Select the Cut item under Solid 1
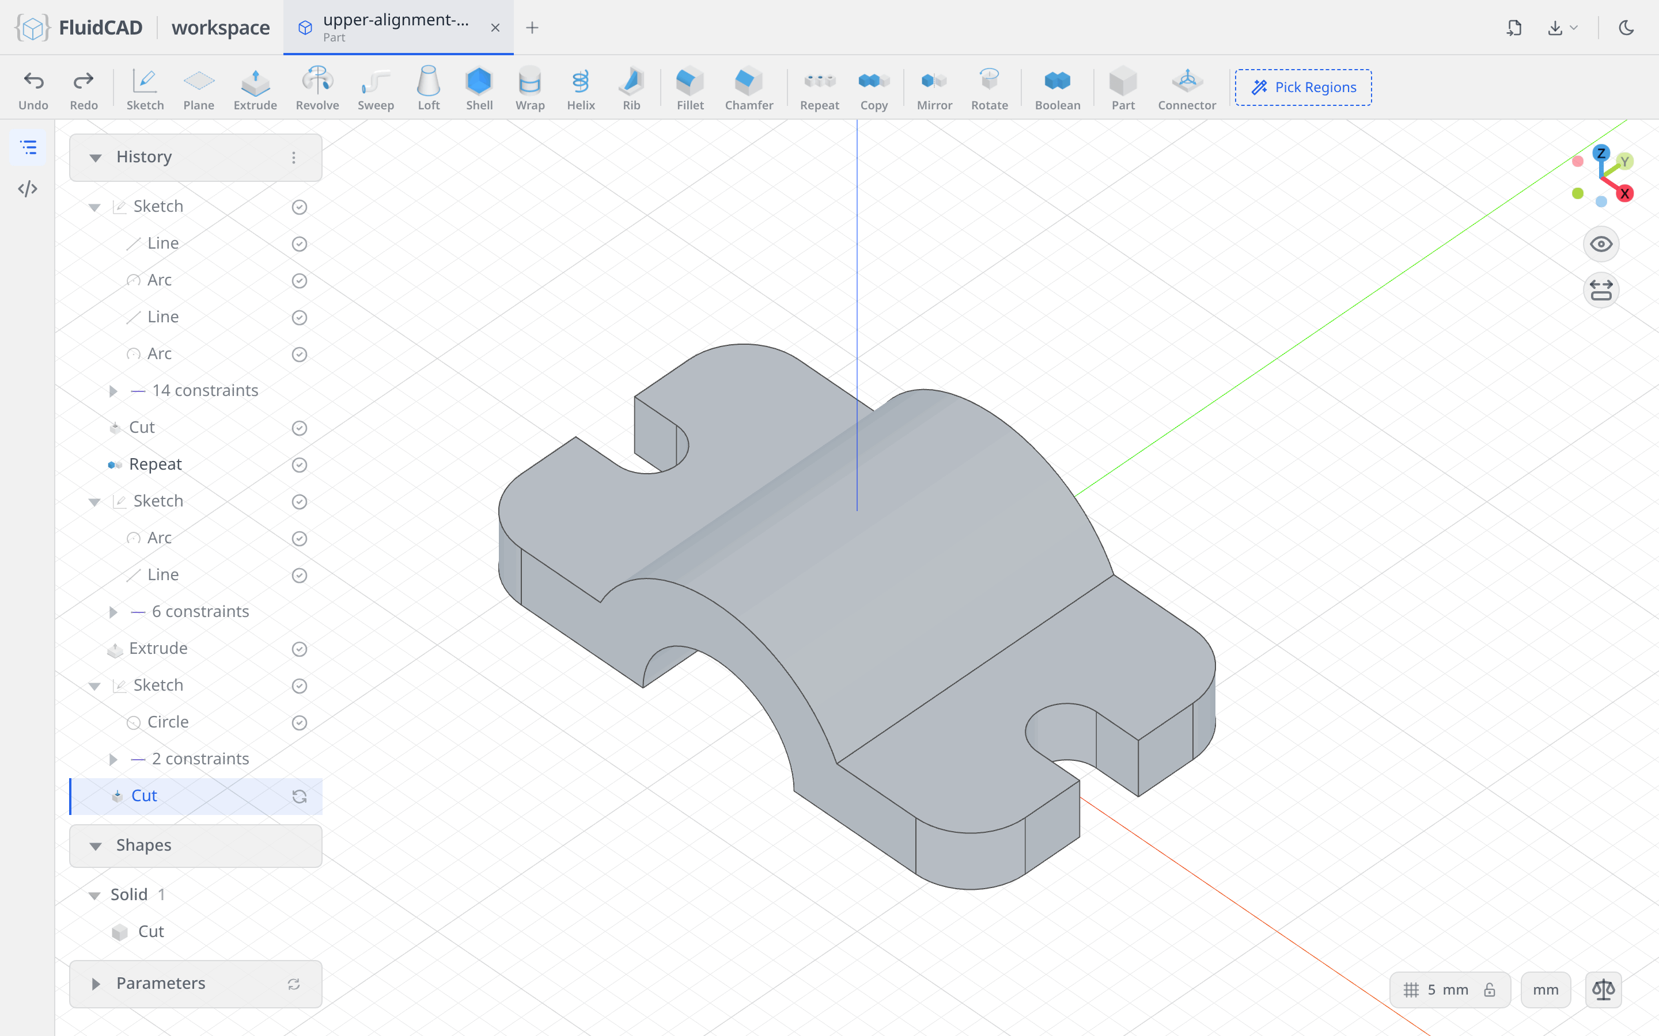The image size is (1659, 1036). point(151,931)
